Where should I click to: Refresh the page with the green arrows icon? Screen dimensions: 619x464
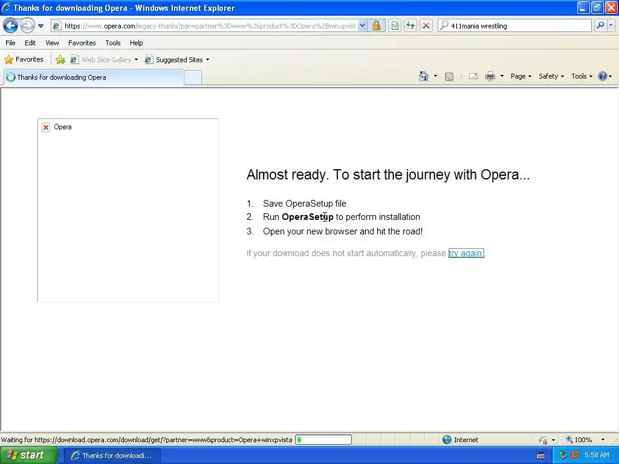410,26
